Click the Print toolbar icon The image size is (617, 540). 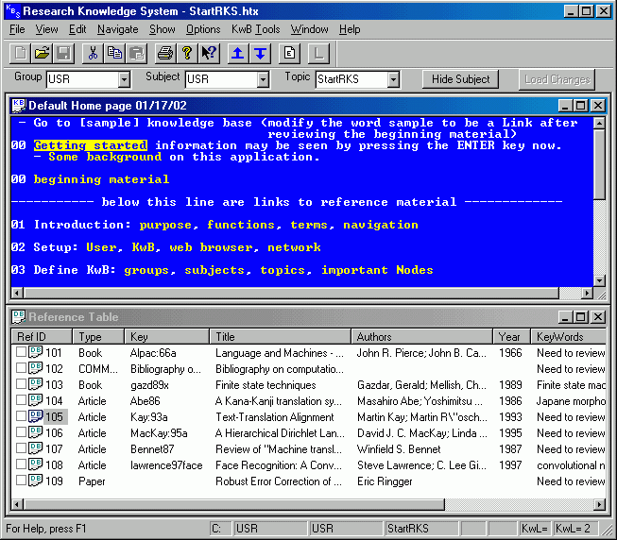tap(165, 53)
